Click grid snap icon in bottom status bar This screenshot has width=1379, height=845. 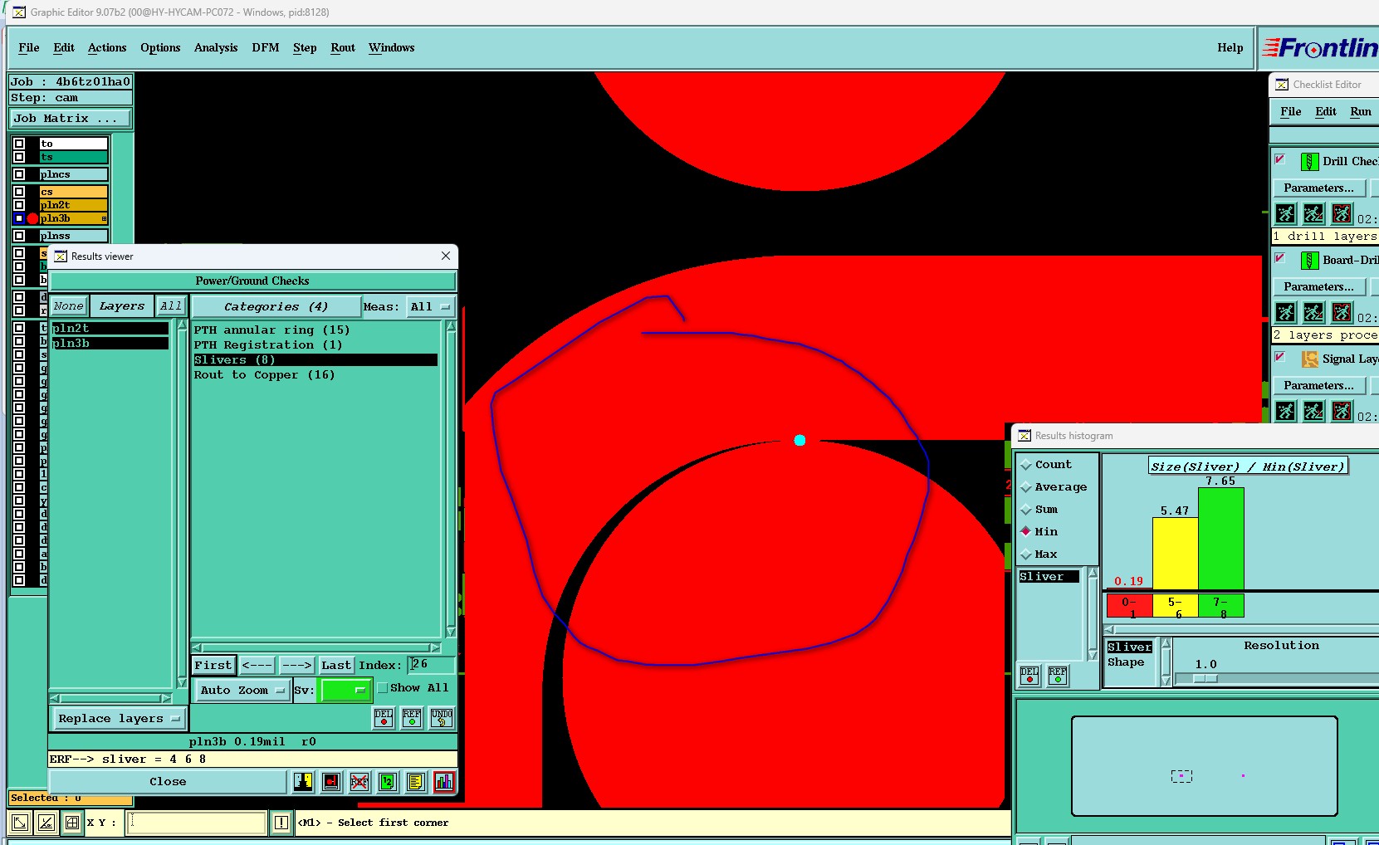(x=72, y=823)
